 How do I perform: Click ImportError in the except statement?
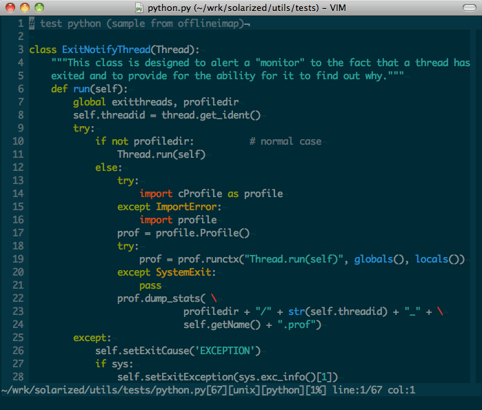(x=189, y=207)
